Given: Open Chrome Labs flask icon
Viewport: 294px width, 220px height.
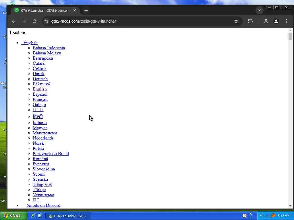Looking at the screenshot, I should (266, 21).
